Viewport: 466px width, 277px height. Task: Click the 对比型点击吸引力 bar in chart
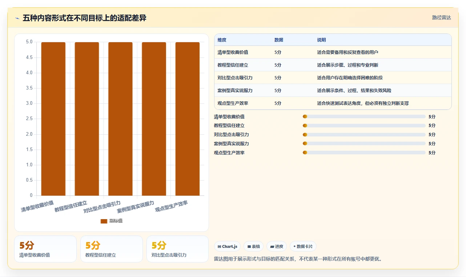coord(120,119)
